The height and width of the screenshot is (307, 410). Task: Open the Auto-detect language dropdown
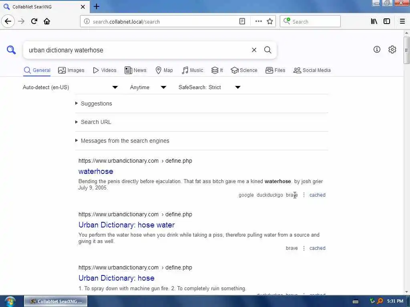[x=70, y=87]
